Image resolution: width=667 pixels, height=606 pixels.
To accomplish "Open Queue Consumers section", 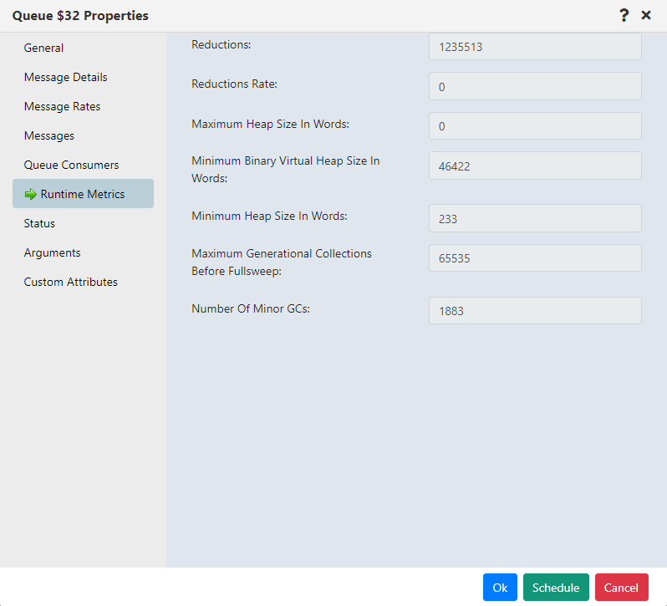I will click(71, 165).
